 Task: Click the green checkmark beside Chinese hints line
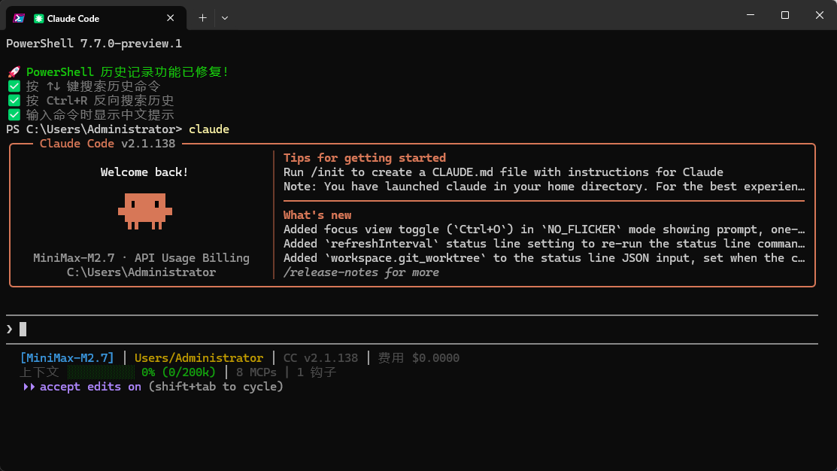14,115
